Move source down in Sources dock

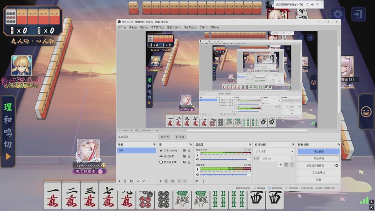coord(185,181)
